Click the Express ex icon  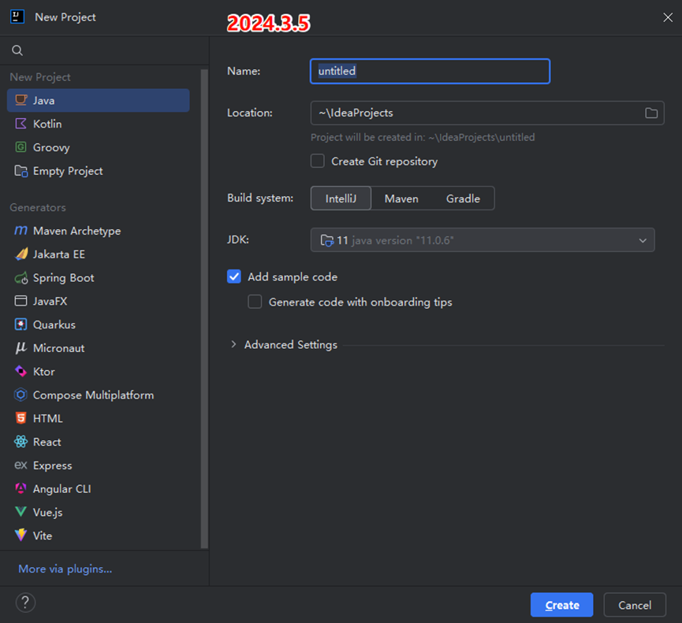20,465
